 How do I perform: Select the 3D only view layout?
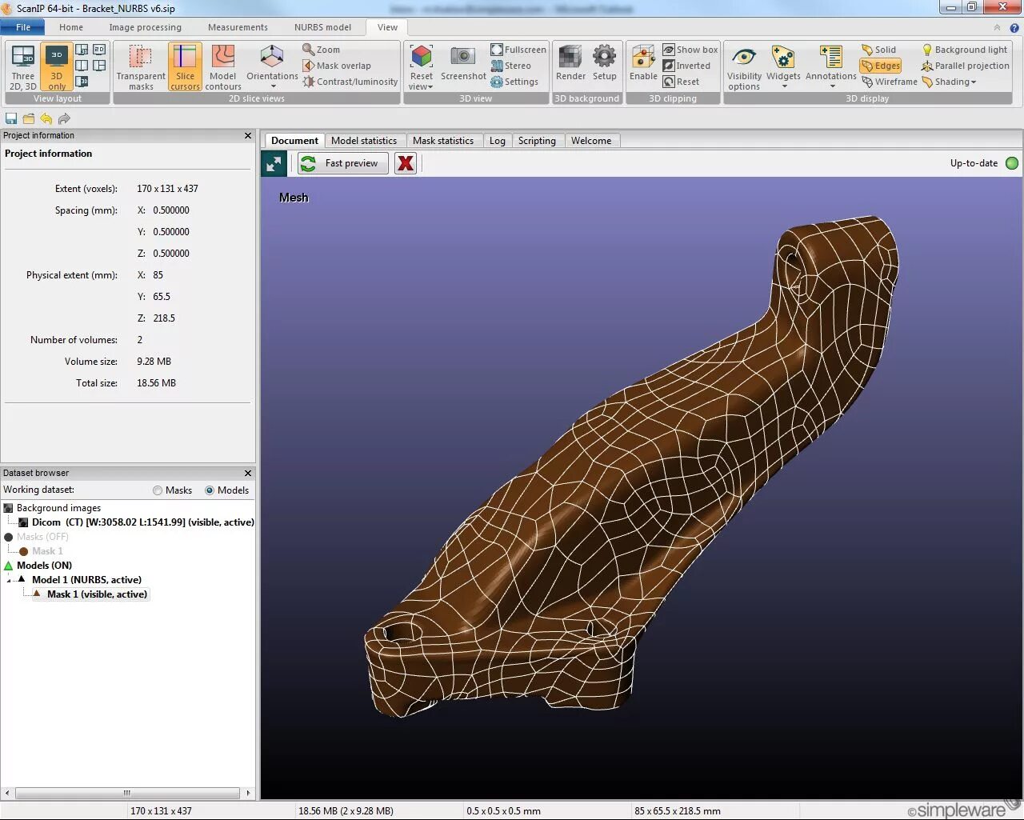pos(56,67)
